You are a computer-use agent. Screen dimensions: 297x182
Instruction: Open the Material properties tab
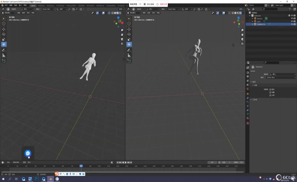coord(247,118)
